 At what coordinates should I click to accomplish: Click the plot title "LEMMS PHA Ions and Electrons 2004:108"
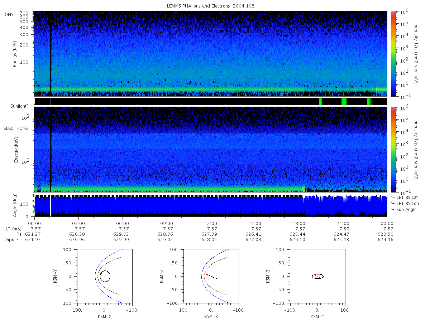[x=211, y=6]
